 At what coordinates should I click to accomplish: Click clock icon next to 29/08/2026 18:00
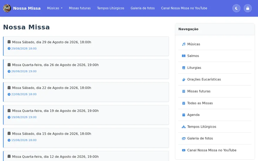point(9,49)
